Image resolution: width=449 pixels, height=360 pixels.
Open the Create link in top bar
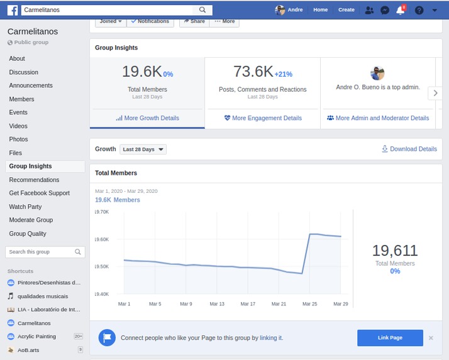[x=346, y=9]
